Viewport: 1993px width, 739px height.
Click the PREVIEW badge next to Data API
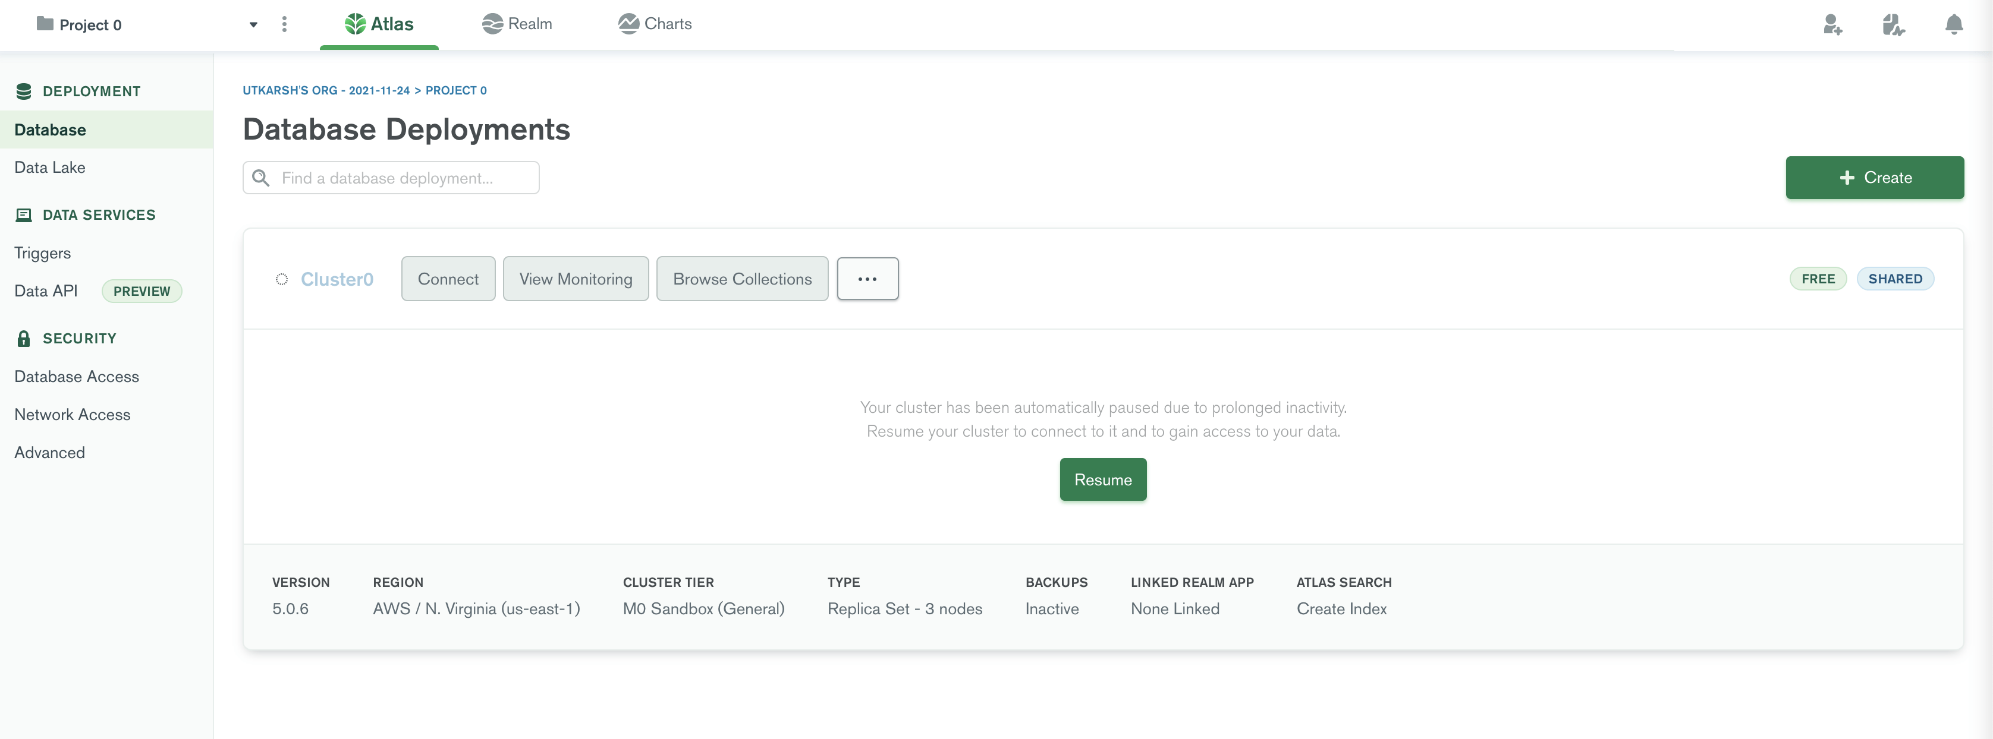pos(142,292)
